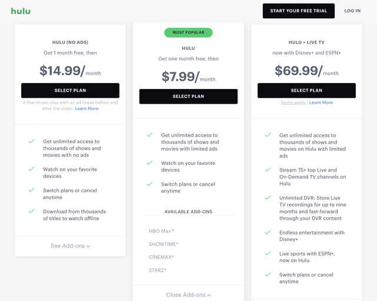Open Learn More link under No Ads plan

(x=87, y=109)
